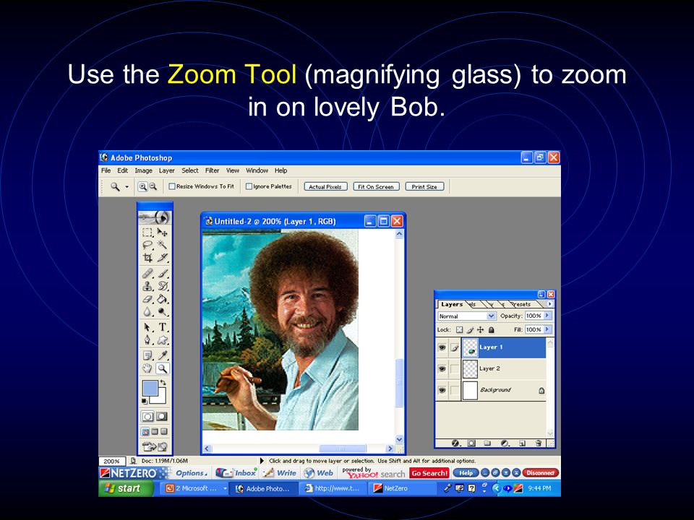Open the File menu
The height and width of the screenshot is (520, 694).
pyautogui.click(x=106, y=170)
